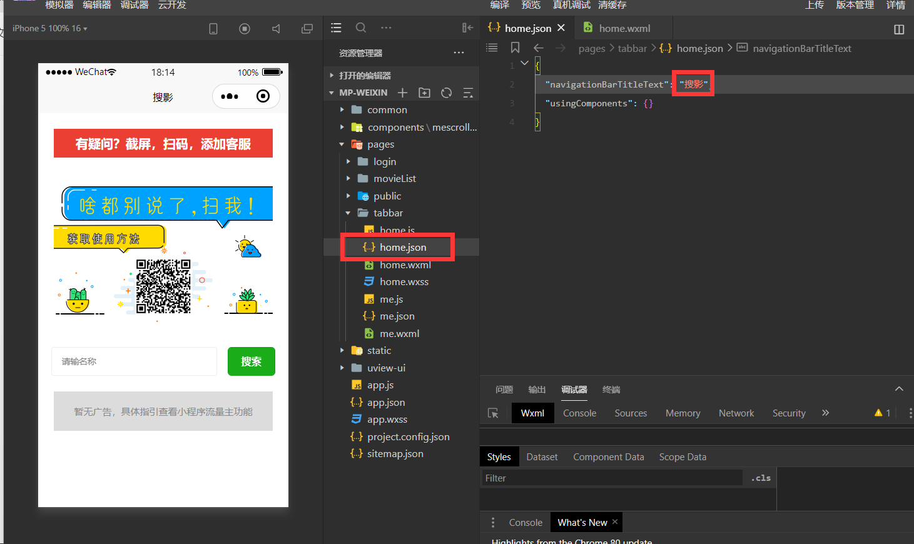Expand the common folder
The image size is (914, 544).
pos(342,109)
